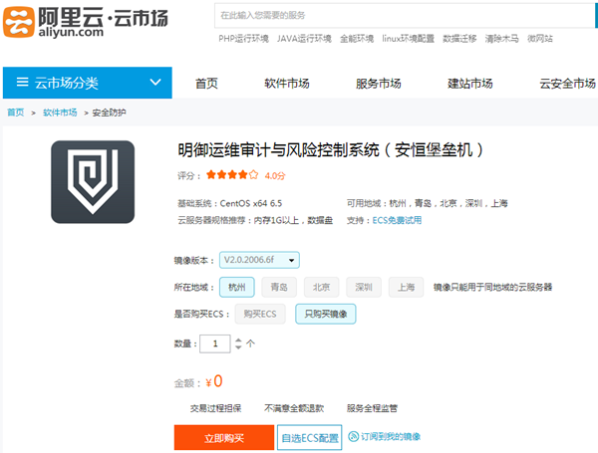Image resolution: width=598 pixels, height=453 pixels.
Task: Open the ECS免费试用 link
Action: pos(397,220)
